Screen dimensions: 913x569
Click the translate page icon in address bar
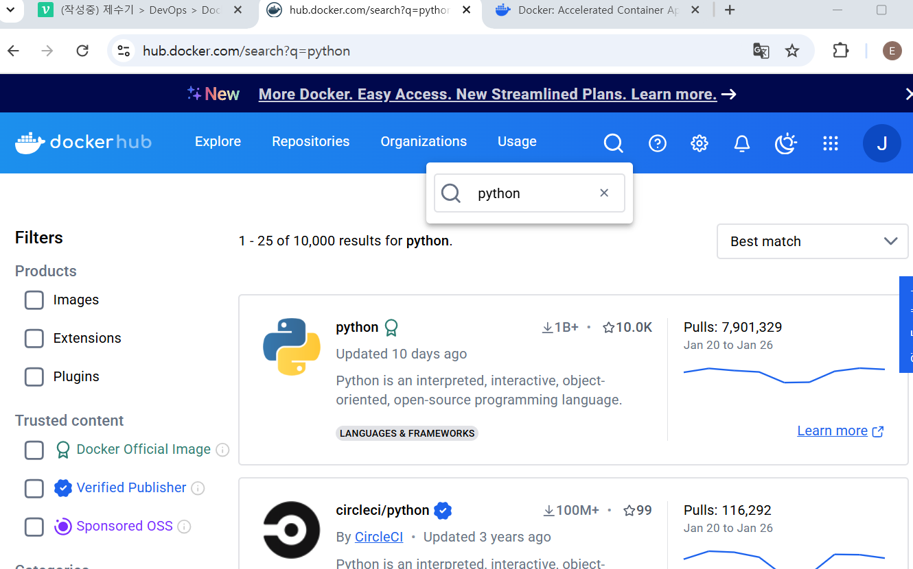point(761,51)
